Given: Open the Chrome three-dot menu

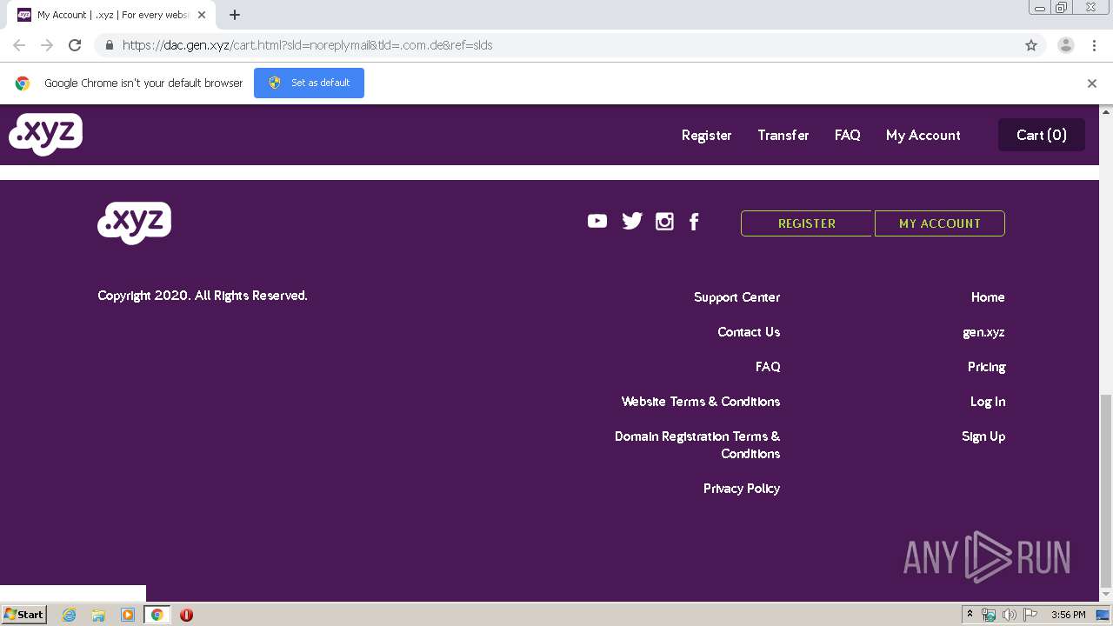Looking at the screenshot, I should [x=1094, y=45].
